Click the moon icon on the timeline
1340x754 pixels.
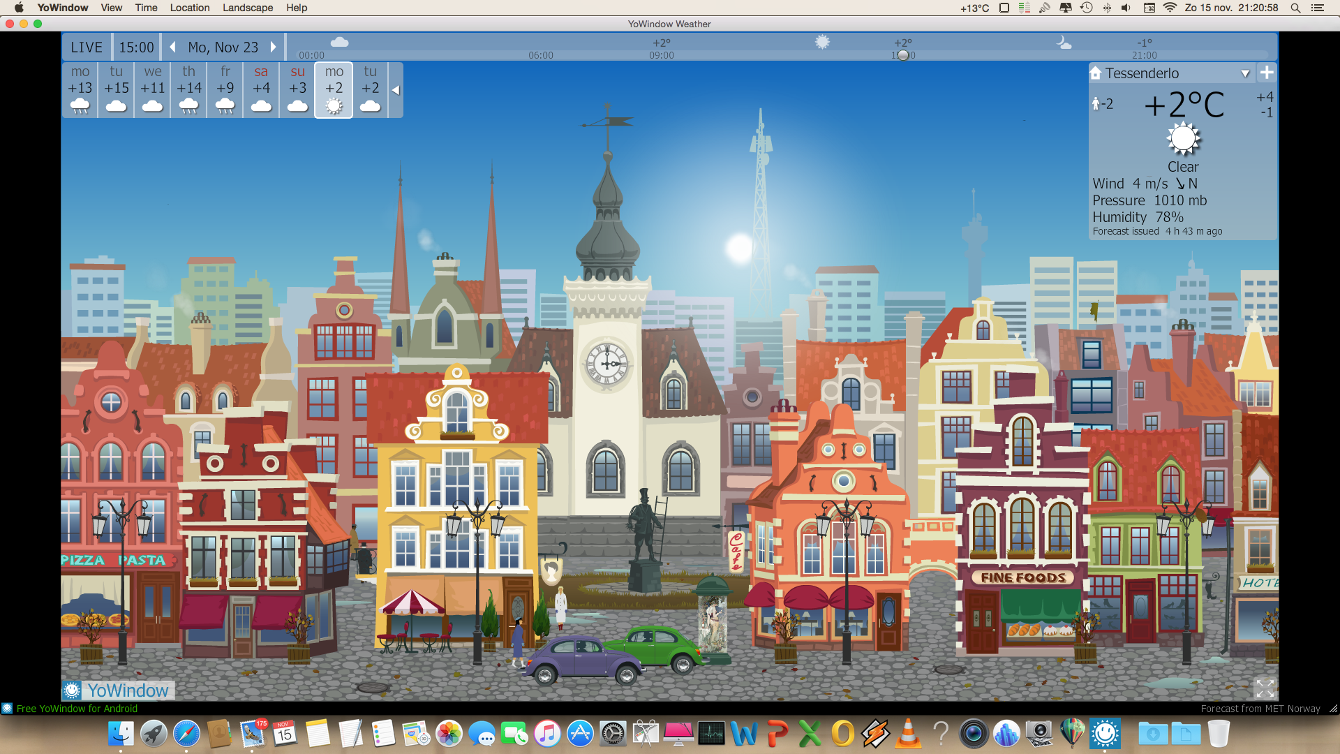[1063, 43]
